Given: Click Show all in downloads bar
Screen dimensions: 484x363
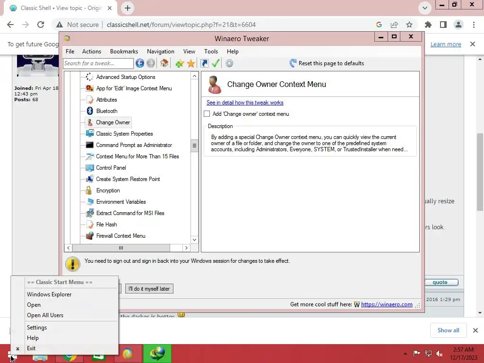Looking at the screenshot, I should [x=448, y=330].
